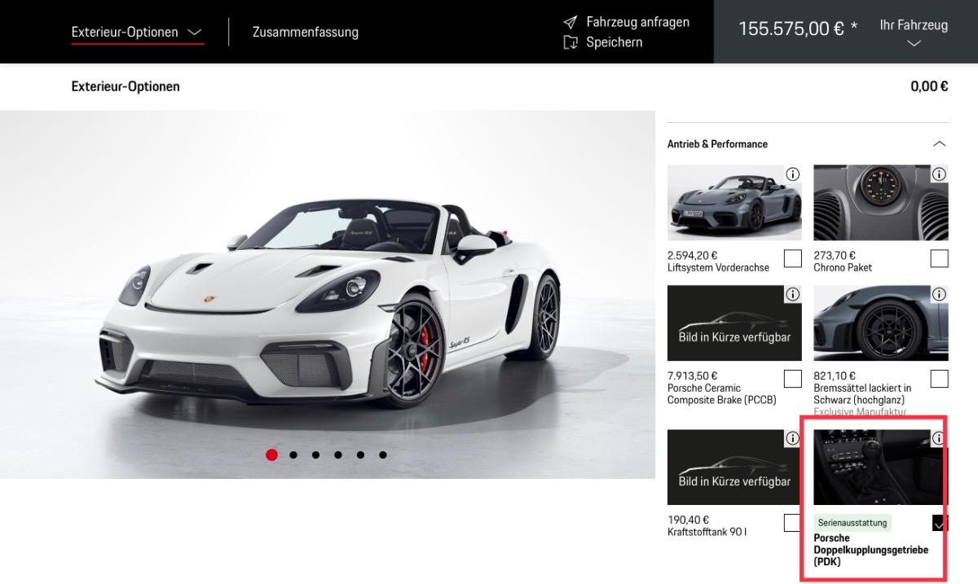This screenshot has width=978, height=584.
Task: Open info icon for Porsche Doppelkupplungsgetriebe
Action: (939, 438)
